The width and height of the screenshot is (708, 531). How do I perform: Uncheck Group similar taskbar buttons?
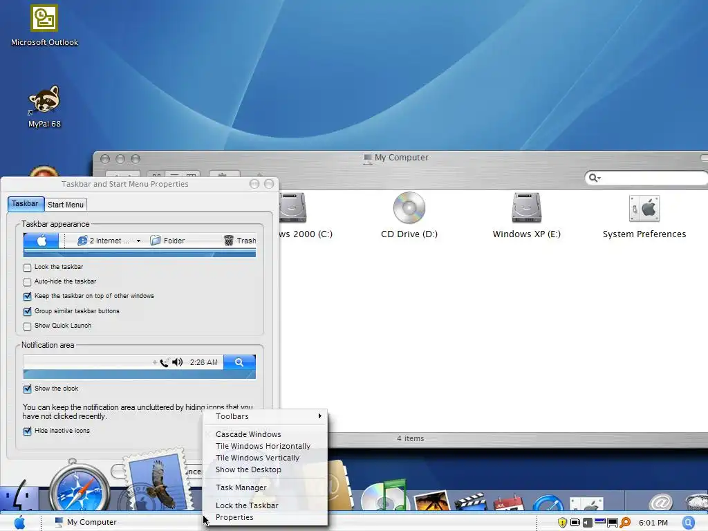(27, 311)
